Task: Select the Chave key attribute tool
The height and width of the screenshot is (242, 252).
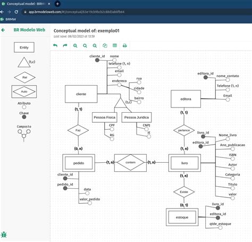Action: (x=24, y=117)
